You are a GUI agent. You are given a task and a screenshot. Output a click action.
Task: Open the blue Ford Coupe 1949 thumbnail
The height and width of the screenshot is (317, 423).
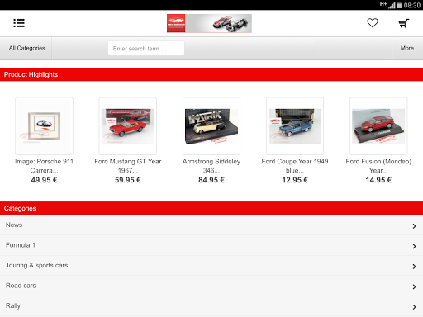[x=295, y=125]
